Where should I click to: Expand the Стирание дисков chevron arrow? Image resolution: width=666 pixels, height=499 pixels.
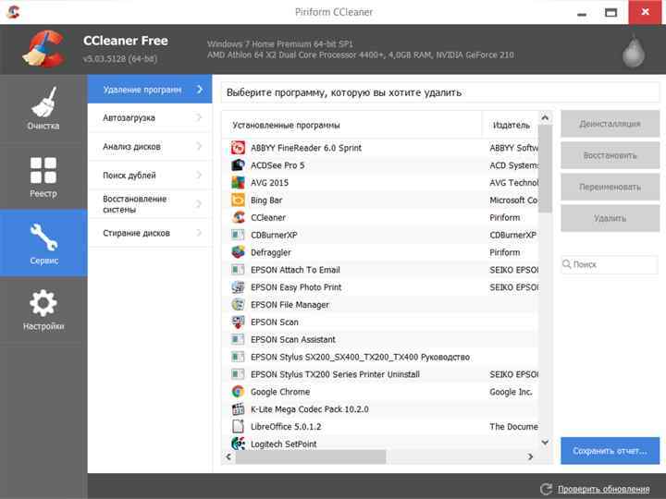tap(199, 233)
